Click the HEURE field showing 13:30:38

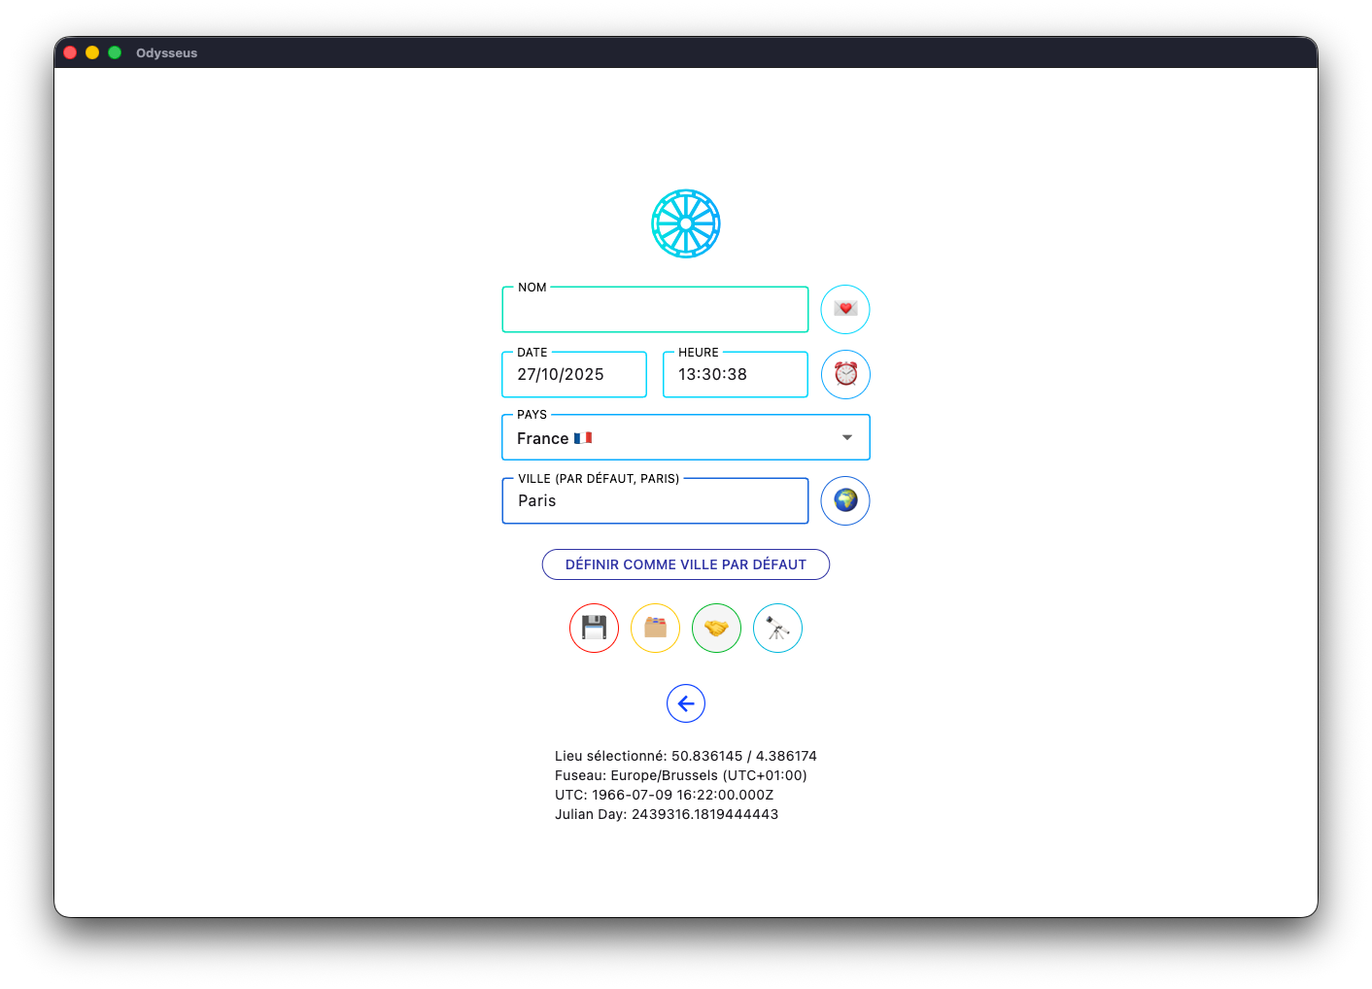point(735,375)
